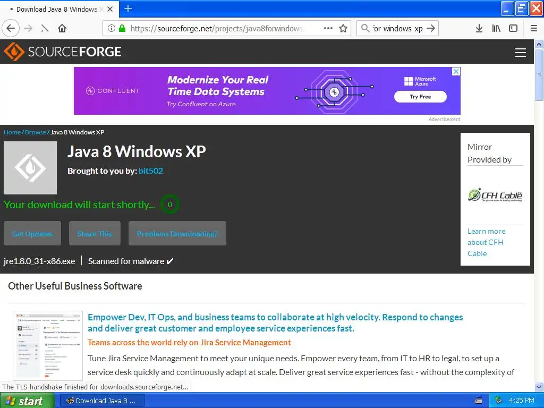Click the Other Useful Business Software heading
The height and width of the screenshot is (408, 544).
(75, 286)
